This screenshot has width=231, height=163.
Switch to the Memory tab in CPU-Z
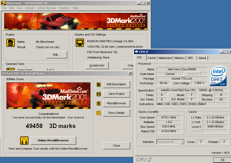179,58
